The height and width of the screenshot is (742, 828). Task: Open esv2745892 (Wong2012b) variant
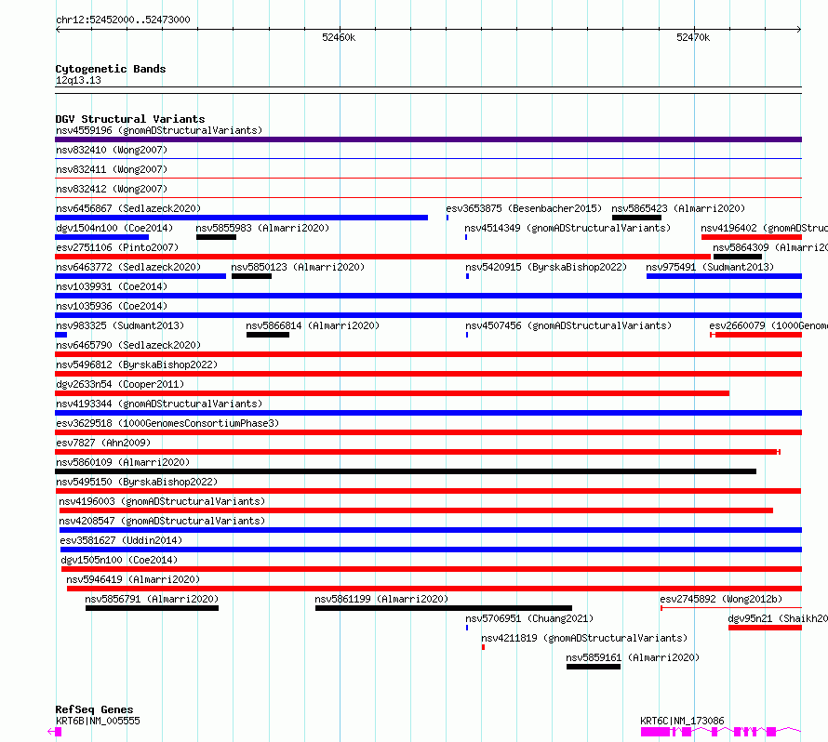tap(721, 599)
